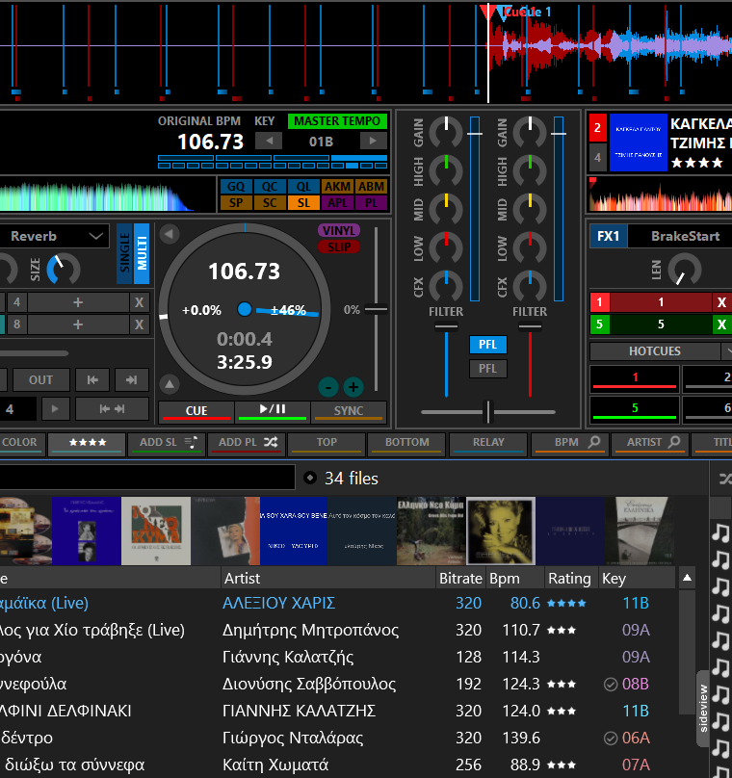Image resolution: width=732 pixels, height=778 pixels.
Task: Enable the active blue PFL headphone cue
Action: click(487, 345)
